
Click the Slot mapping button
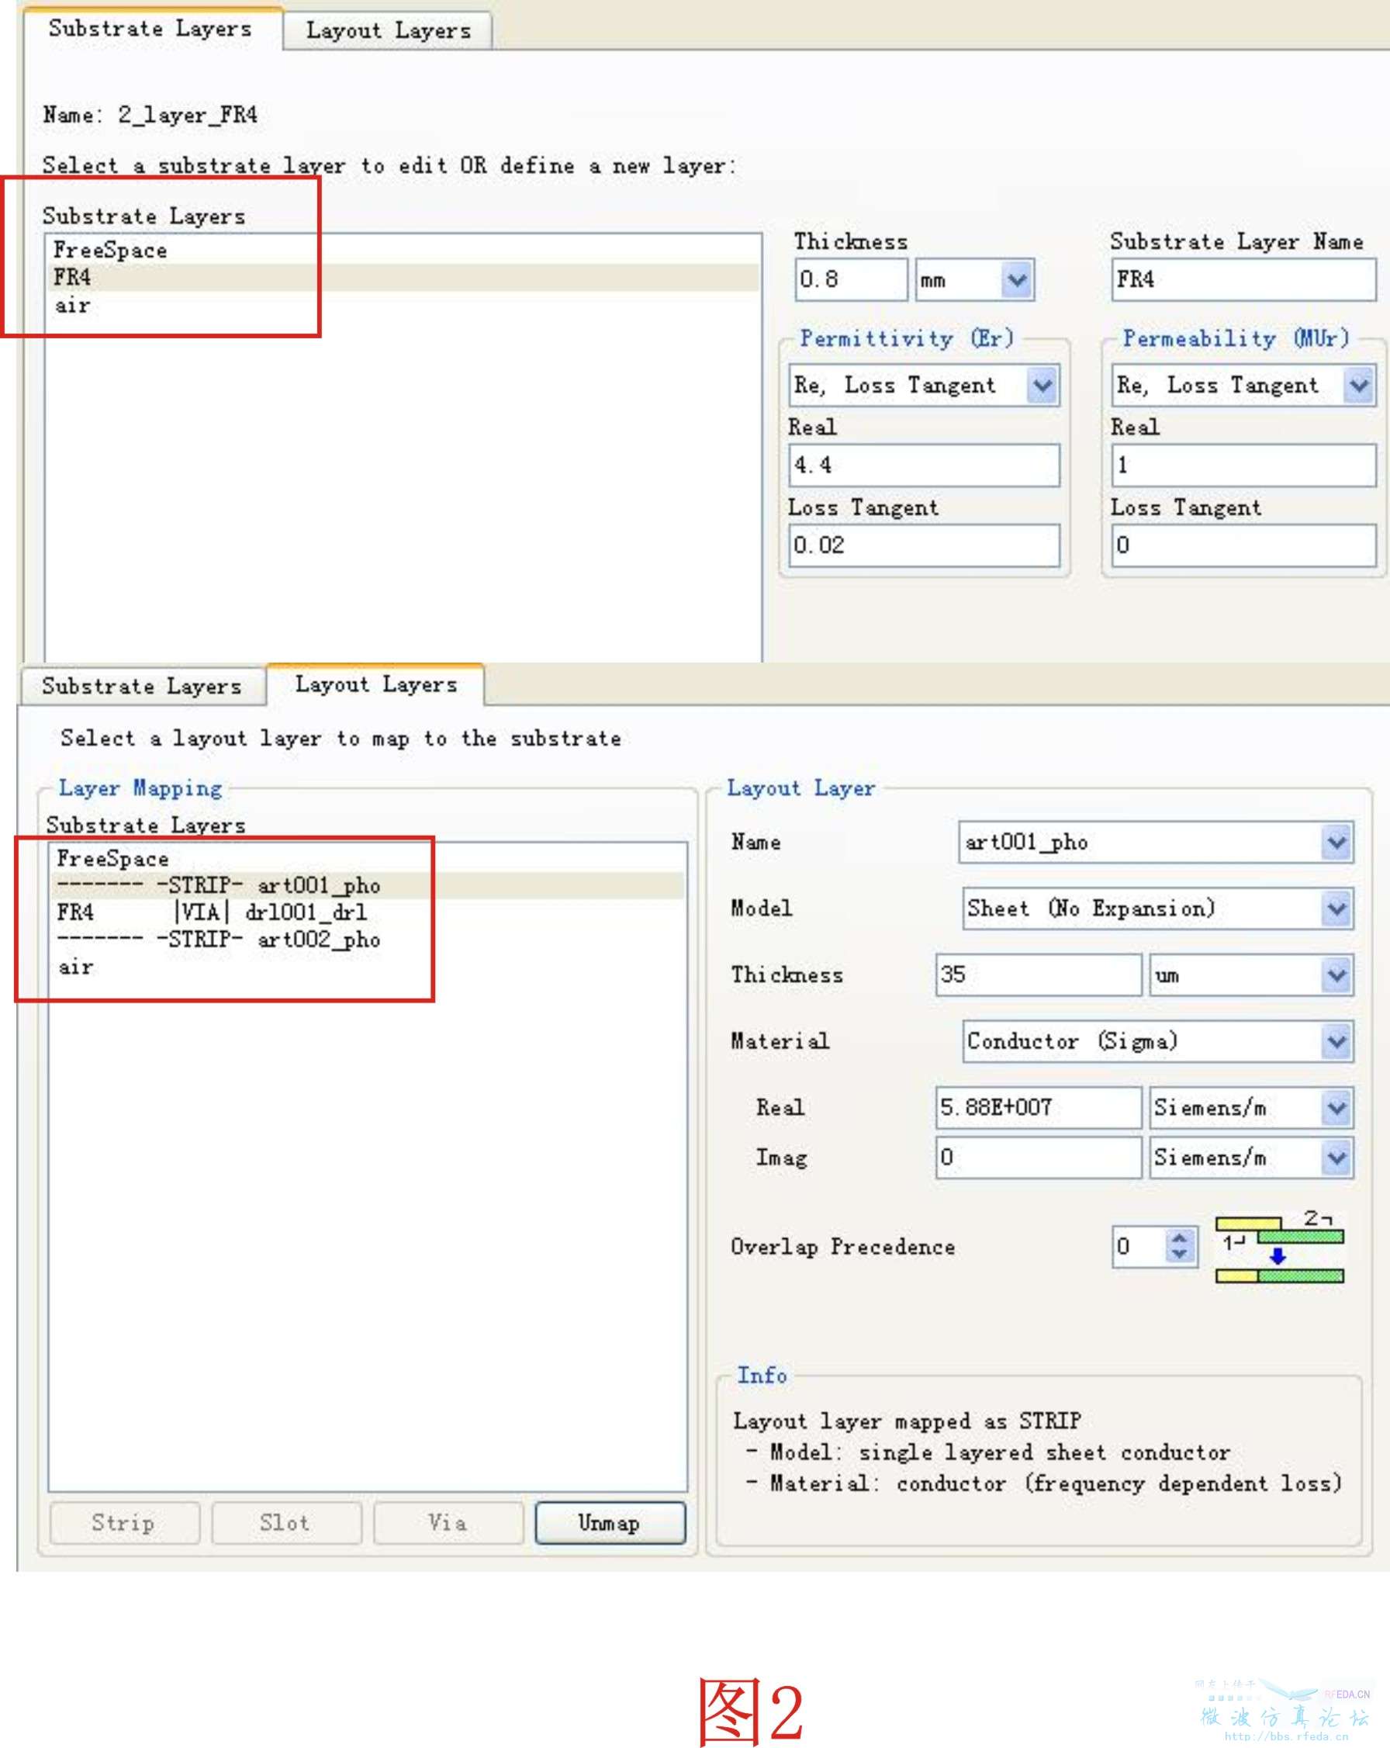[286, 1522]
